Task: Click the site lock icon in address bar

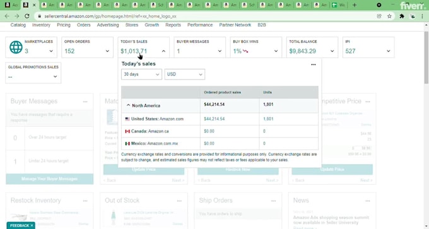Action: pos(39,16)
